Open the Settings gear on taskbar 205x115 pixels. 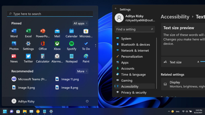(x=51, y=111)
